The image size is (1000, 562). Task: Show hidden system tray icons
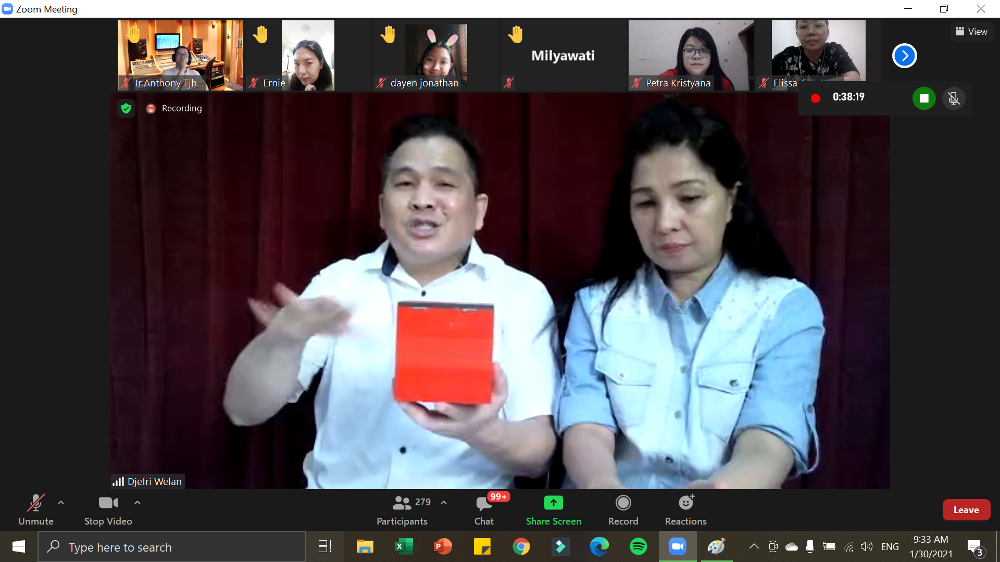pyautogui.click(x=754, y=546)
